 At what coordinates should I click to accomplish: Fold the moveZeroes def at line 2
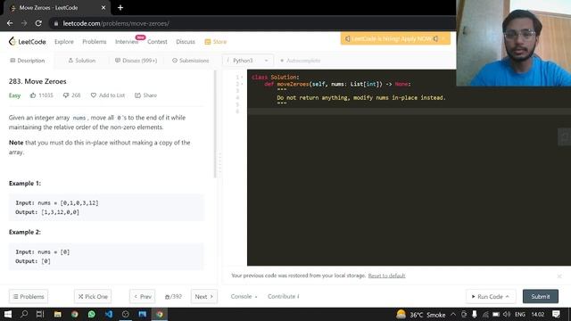(242, 84)
